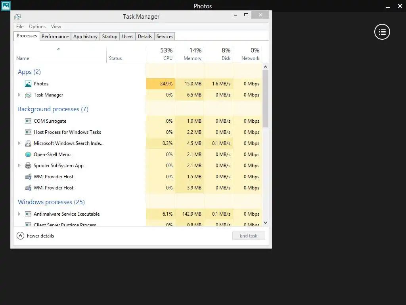Click the Open-Shell Menu globe icon

click(x=28, y=154)
